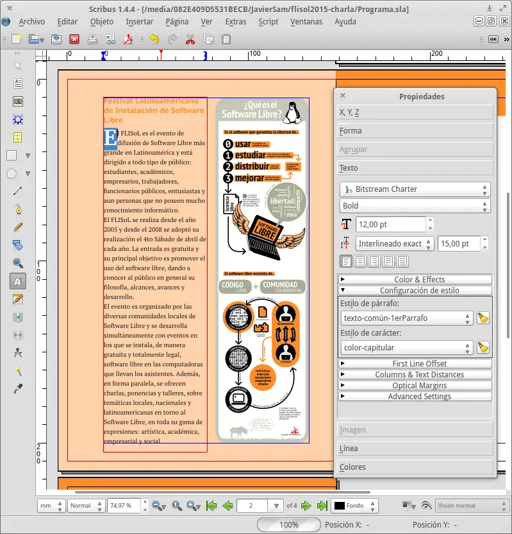Open a document with the folder icon
This screenshot has height=534, width=512.
[x=36, y=39]
